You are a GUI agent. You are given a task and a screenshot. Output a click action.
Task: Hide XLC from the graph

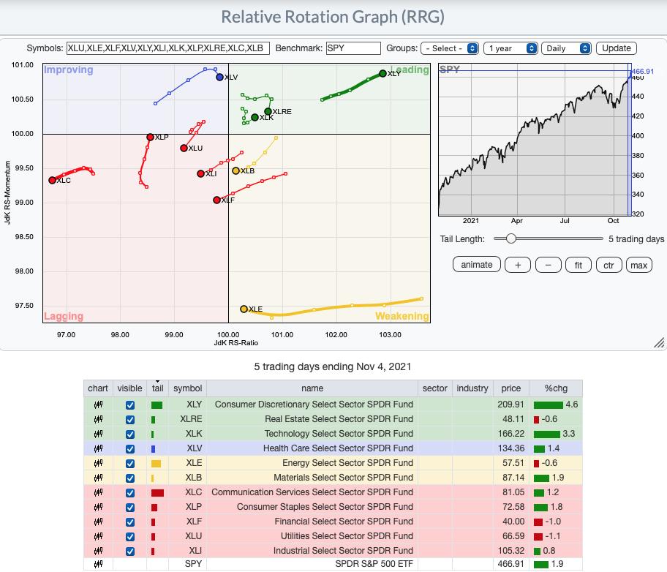click(x=130, y=493)
